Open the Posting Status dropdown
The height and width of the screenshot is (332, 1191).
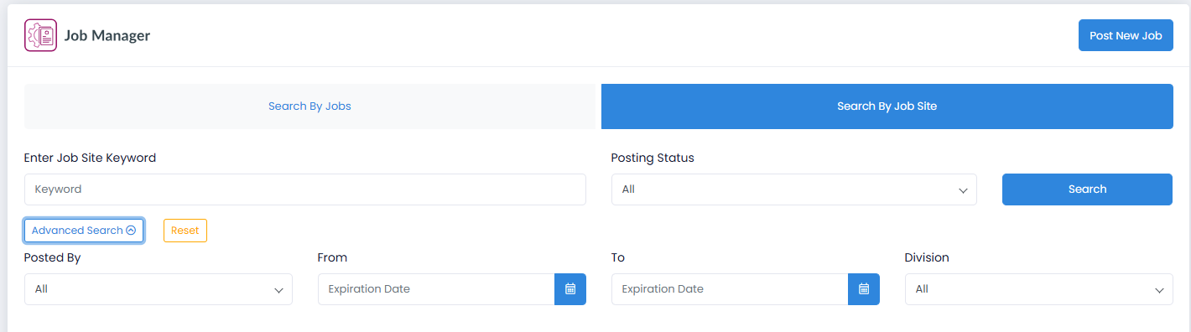[794, 189]
